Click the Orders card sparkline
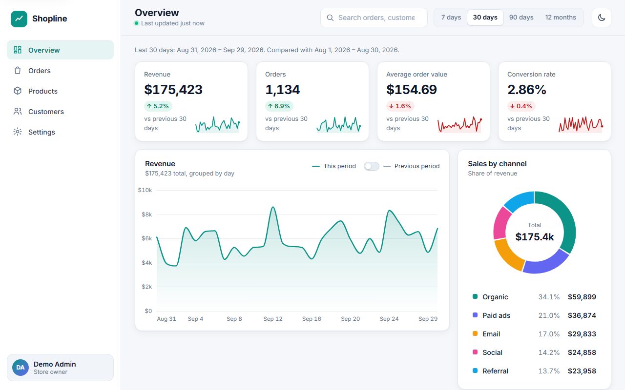The width and height of the screenshot is (625, 390). (x=338, y=125)
